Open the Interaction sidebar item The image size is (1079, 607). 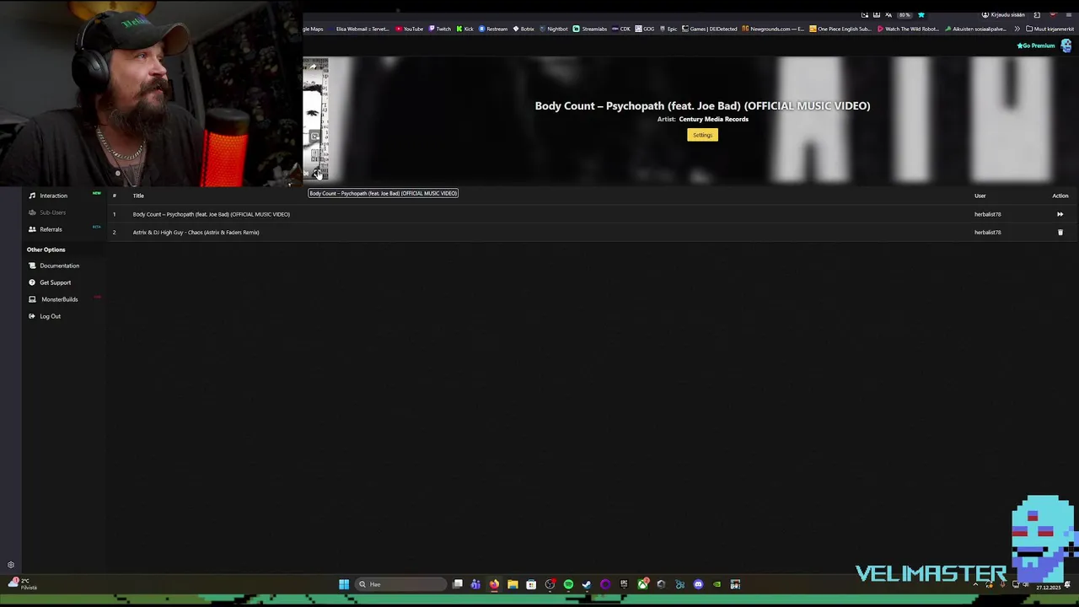pyautogui.click(x=53, y=196)
